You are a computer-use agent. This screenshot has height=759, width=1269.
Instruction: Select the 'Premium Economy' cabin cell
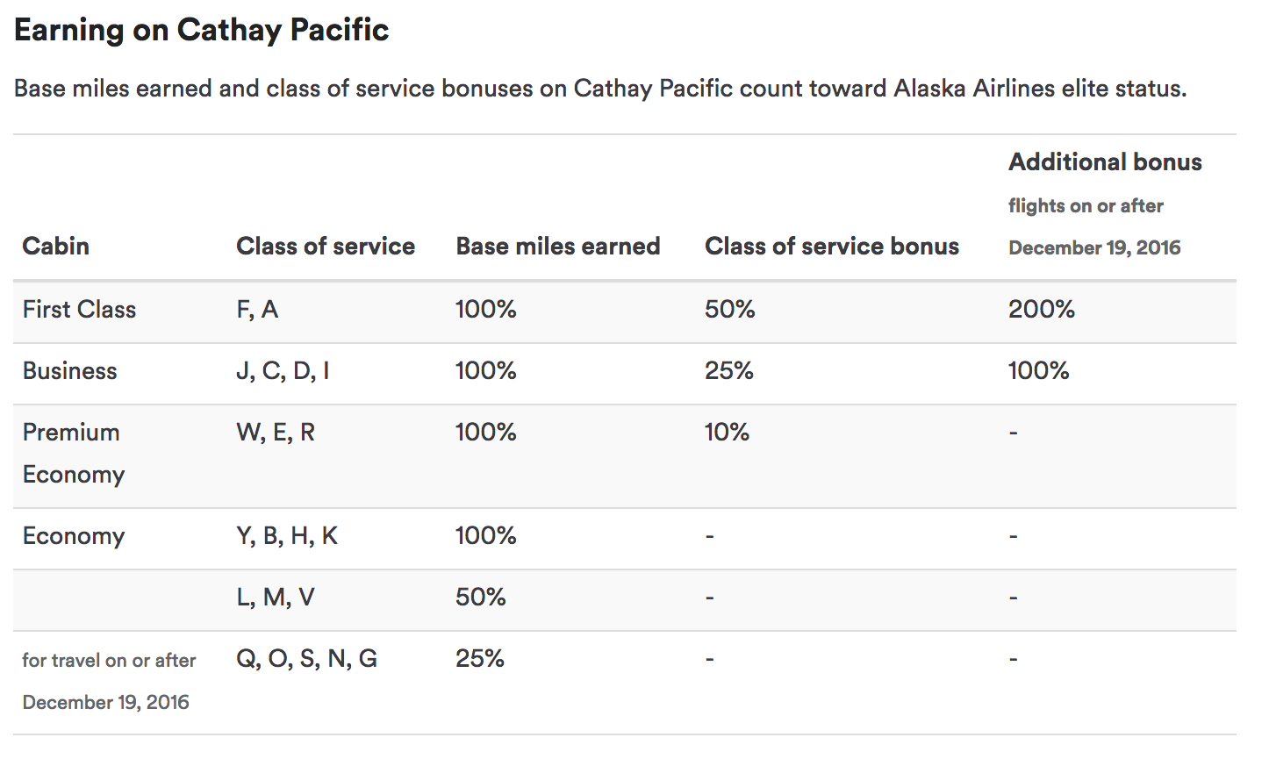tap(74, 453)
